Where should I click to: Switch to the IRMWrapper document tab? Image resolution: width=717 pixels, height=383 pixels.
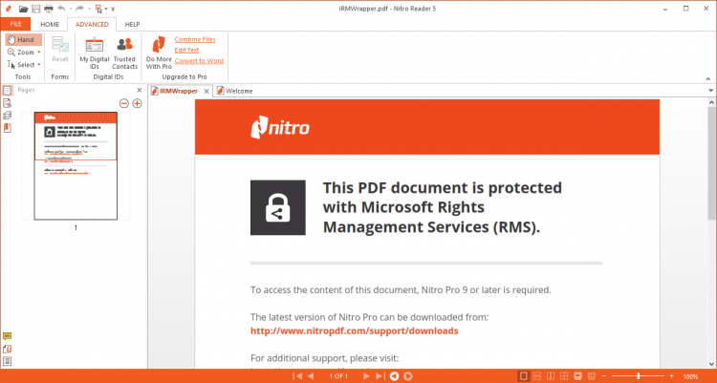click(x=179, y=91)
